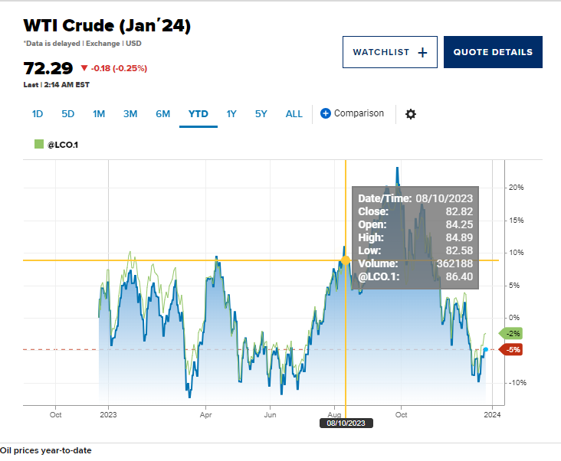Switch to 3M time range

pos(130,114)
